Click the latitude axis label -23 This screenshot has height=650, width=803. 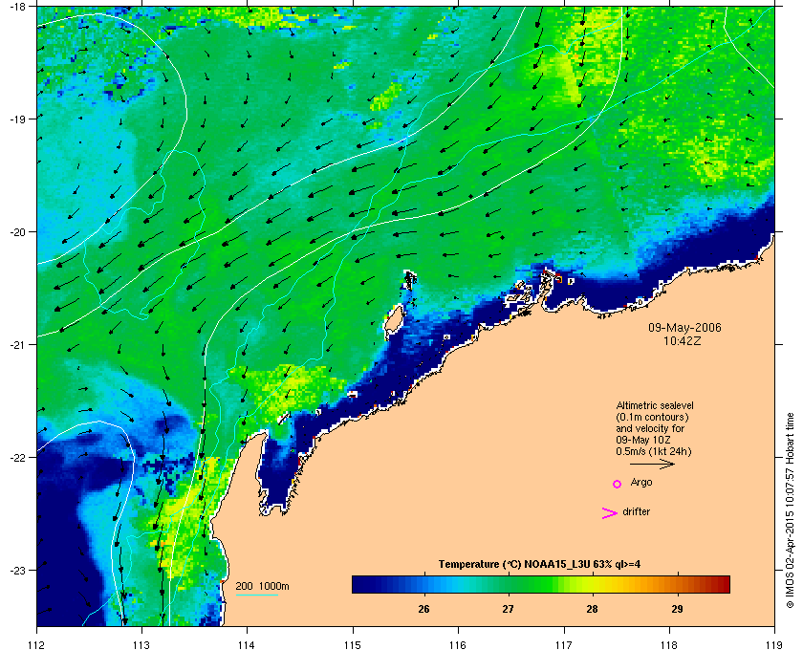pos(17,570)
